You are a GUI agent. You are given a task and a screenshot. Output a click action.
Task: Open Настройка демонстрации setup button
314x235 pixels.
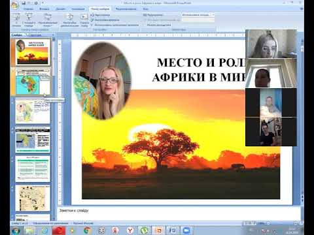point(69,20)
